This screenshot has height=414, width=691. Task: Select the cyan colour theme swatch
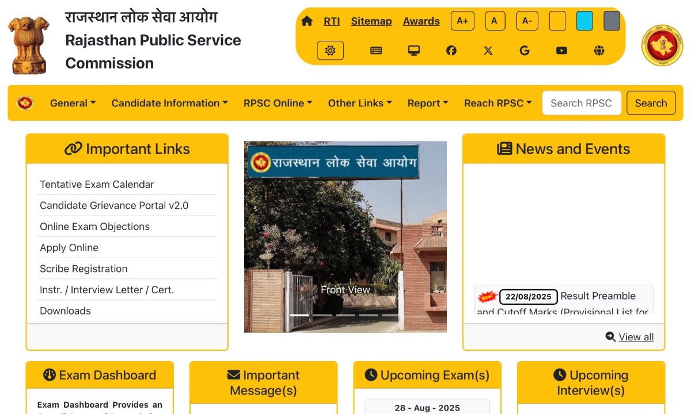point(584,21)
